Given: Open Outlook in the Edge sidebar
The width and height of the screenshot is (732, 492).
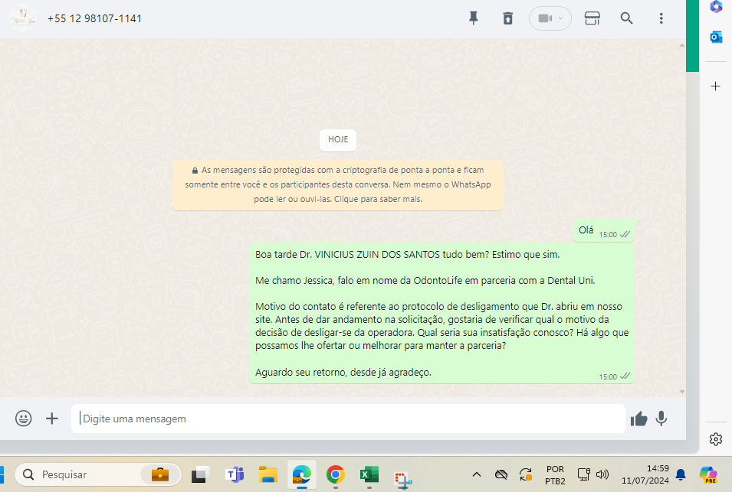Looking at the screenshot, I should pos(716,37).
